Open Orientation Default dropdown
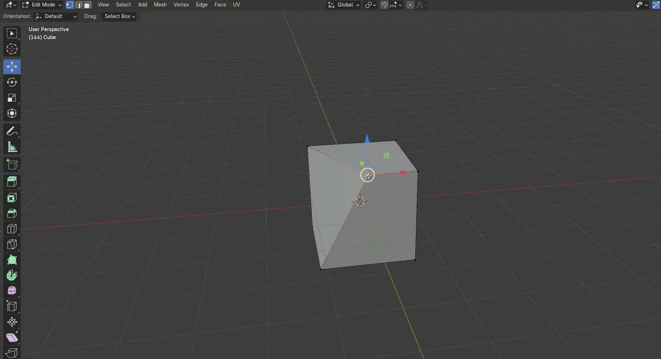661x359 pixels. [x=56, y=16]
